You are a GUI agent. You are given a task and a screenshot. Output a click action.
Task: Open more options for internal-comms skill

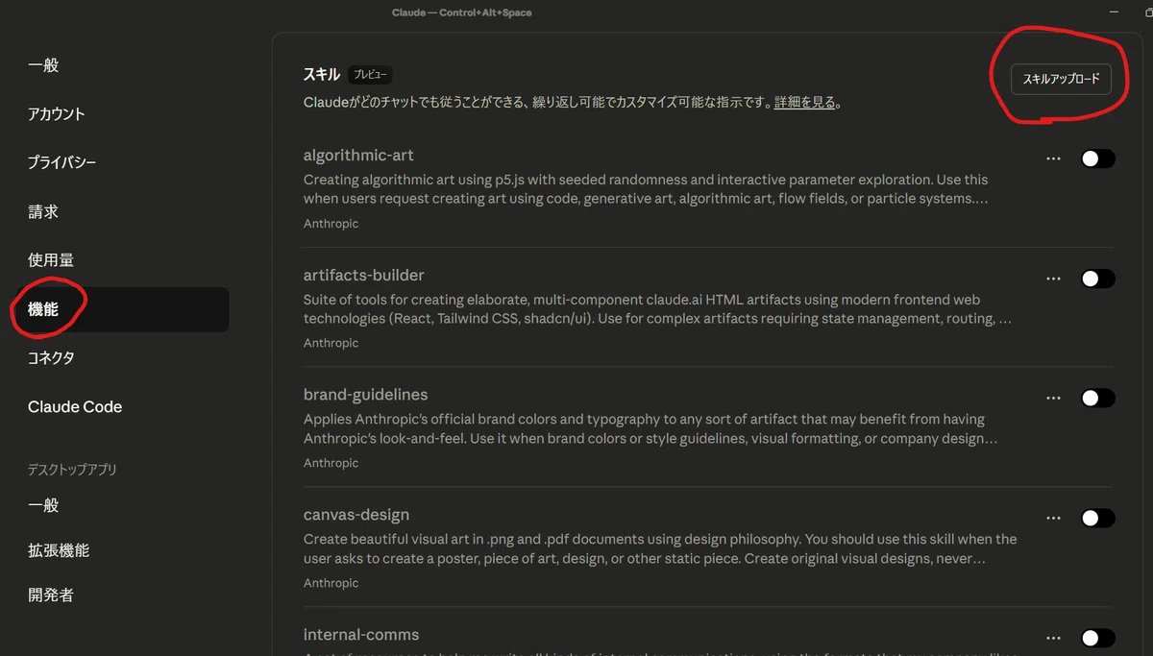[x=1053, y=638]
